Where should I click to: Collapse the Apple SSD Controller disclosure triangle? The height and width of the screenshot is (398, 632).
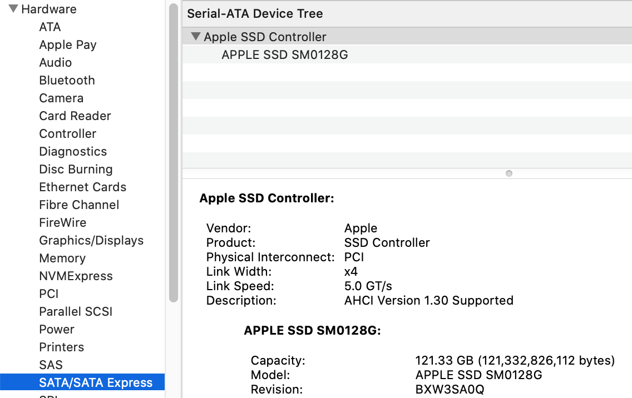(x=196, y=36)
